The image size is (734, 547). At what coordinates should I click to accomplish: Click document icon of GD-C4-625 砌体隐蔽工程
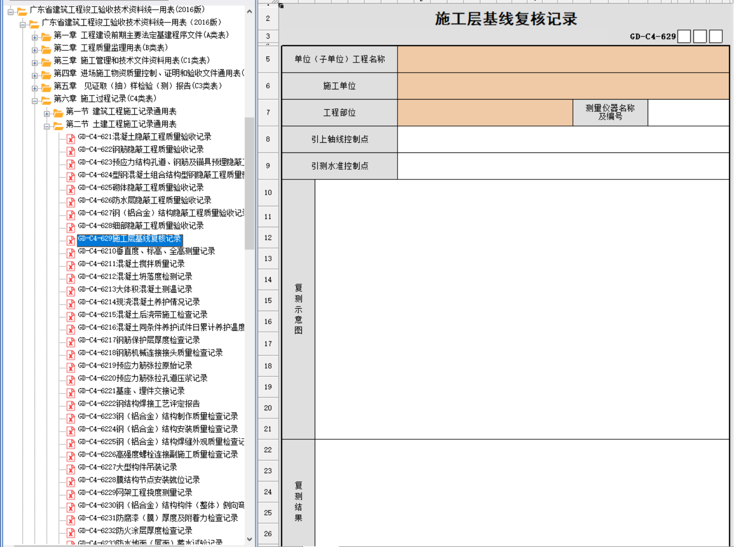(71, 189)
